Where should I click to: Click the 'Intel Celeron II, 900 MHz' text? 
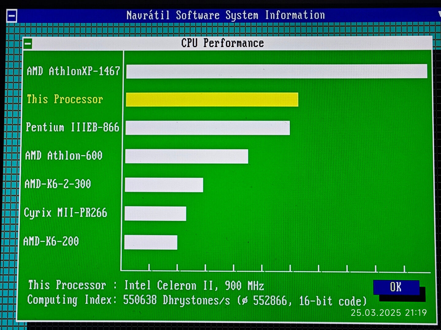(194, 286)
